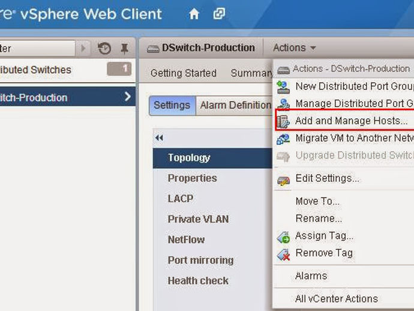The height and width of the screenshot is (311, 414).
Task: Select the DSwitch-Production item in the navigator
Action: click(x=68, y=97)
